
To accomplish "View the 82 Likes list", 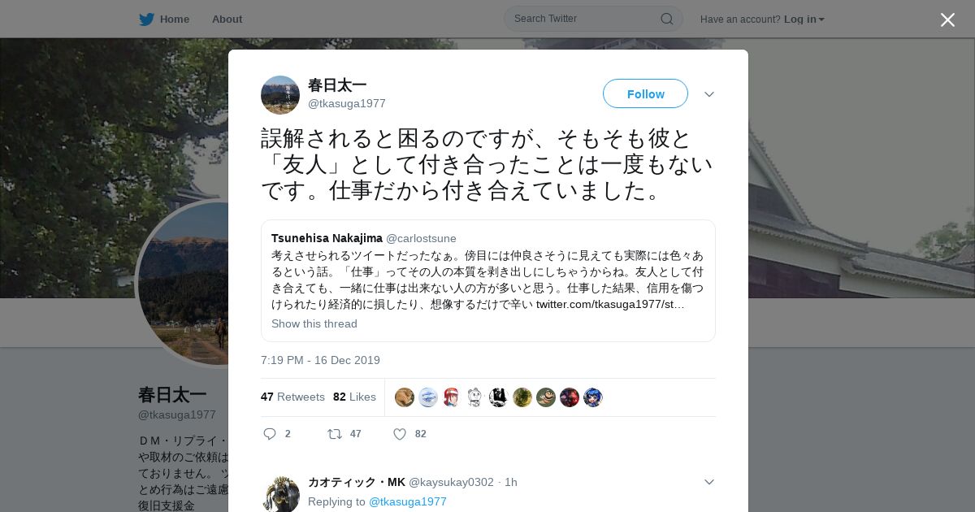I will coord(354,397).
